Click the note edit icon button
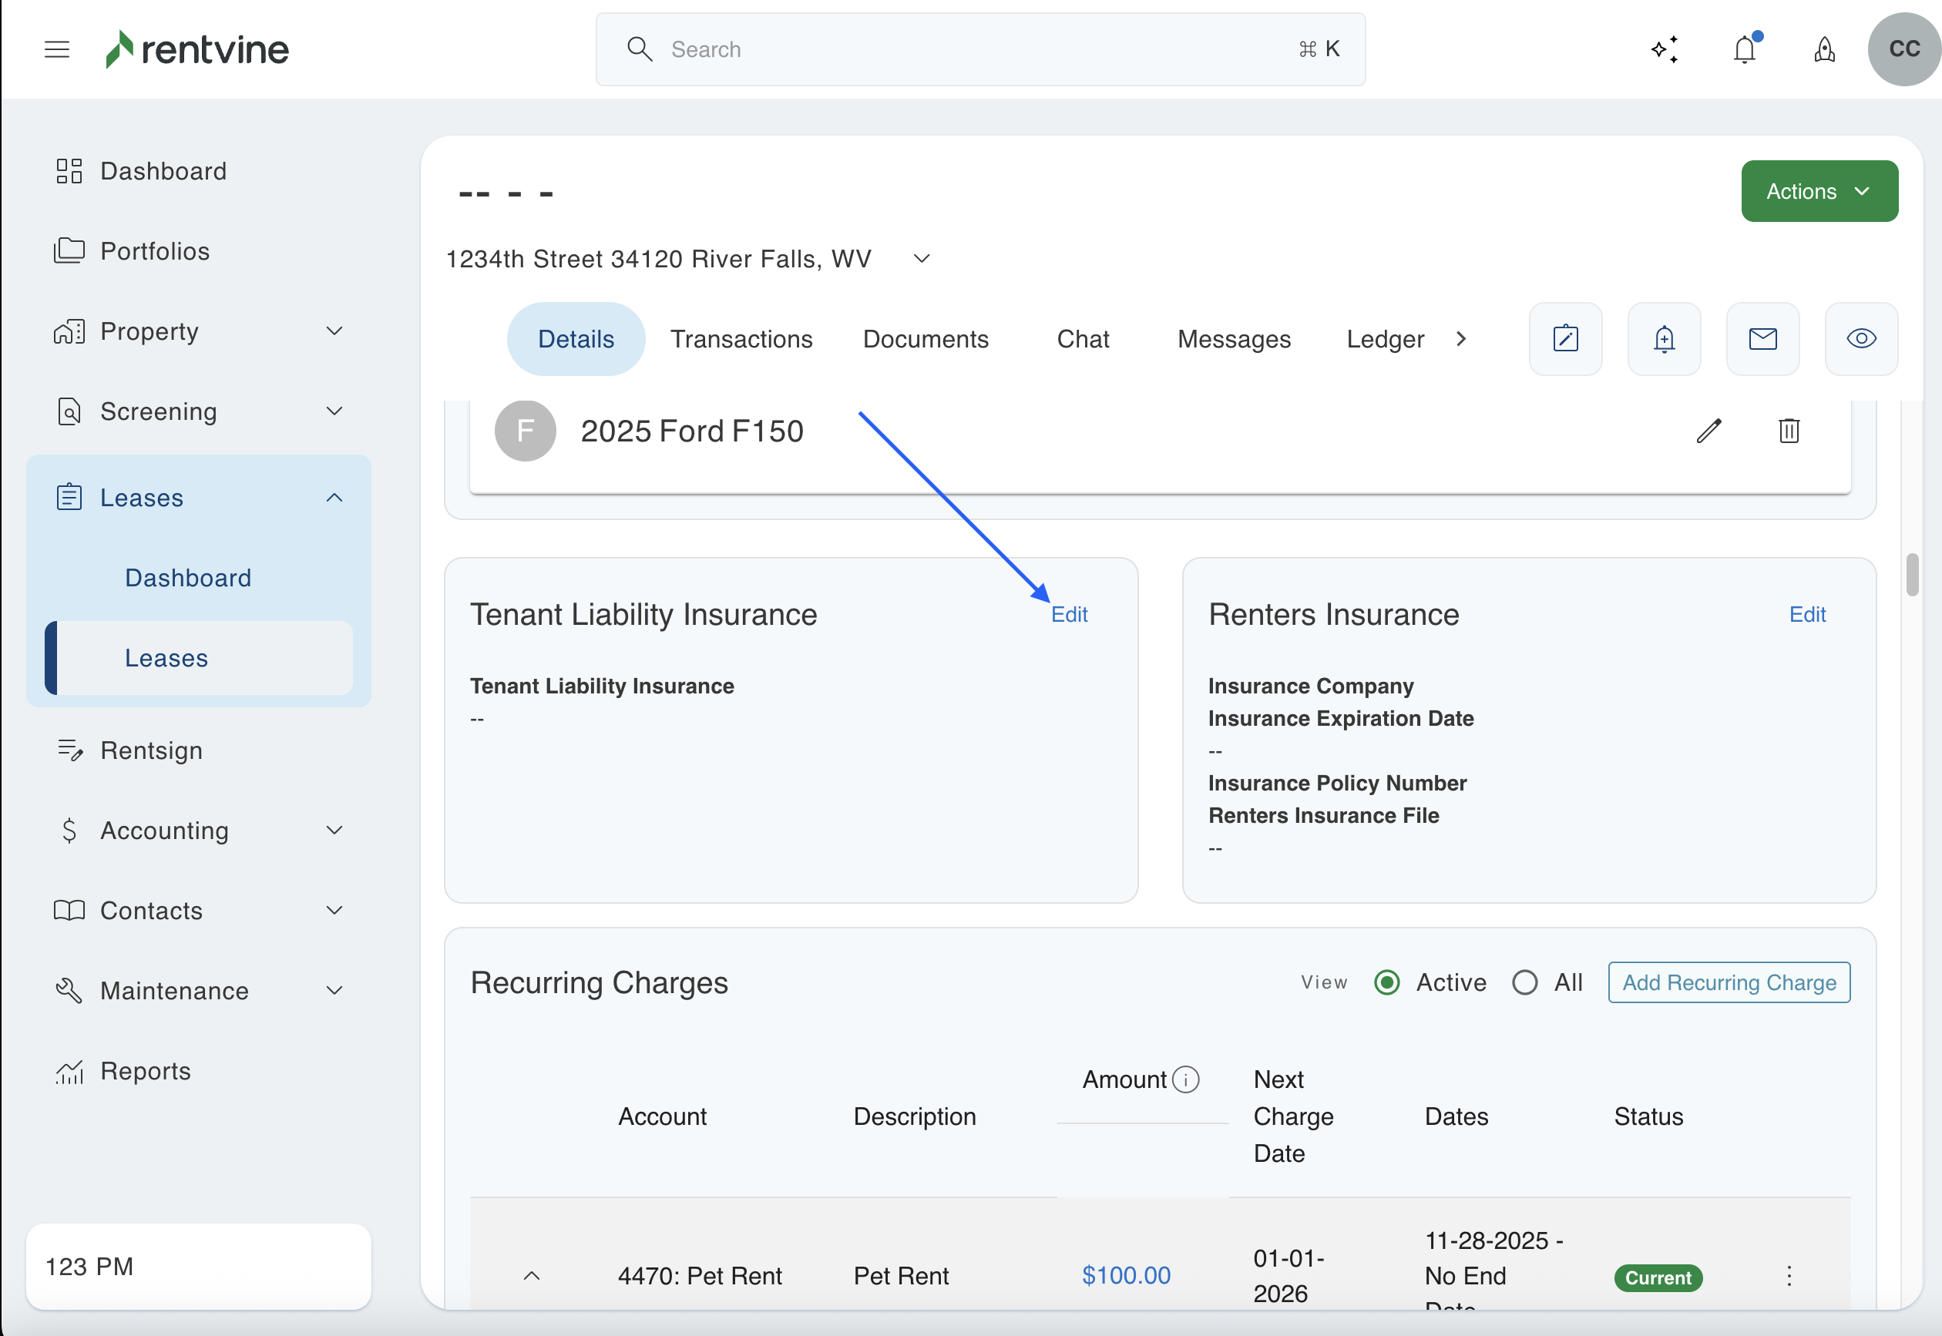 point(1565,339)
